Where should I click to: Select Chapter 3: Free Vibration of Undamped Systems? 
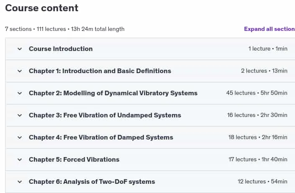tap(105, 115)
